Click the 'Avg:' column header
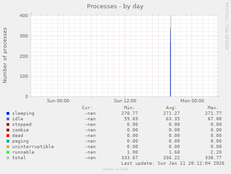This screenshot has height=174, width=231. [171, 108]
